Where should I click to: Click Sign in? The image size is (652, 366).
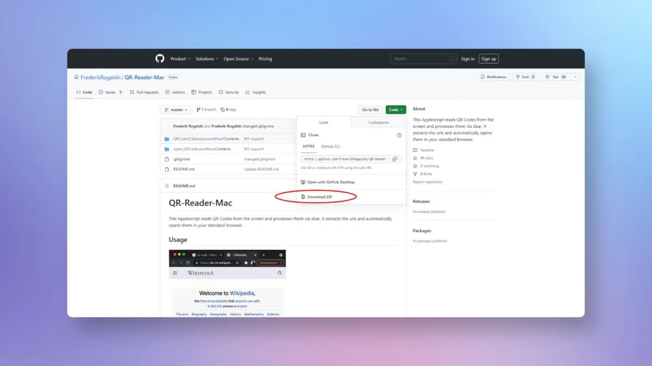tap(468, 59)
